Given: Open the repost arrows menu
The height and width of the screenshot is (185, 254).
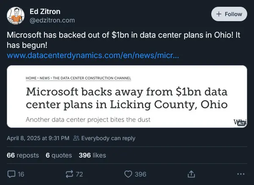Looking at the screenshot, I should click(x=68, y=174).
